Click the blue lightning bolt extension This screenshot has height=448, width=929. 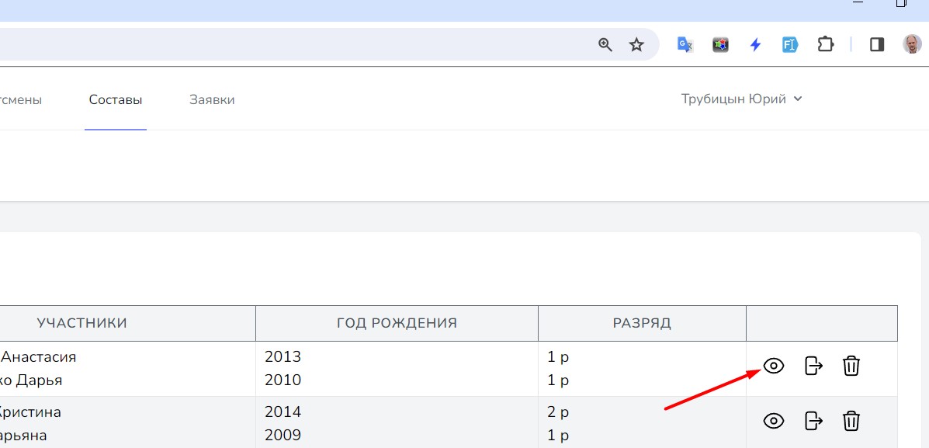755,45
